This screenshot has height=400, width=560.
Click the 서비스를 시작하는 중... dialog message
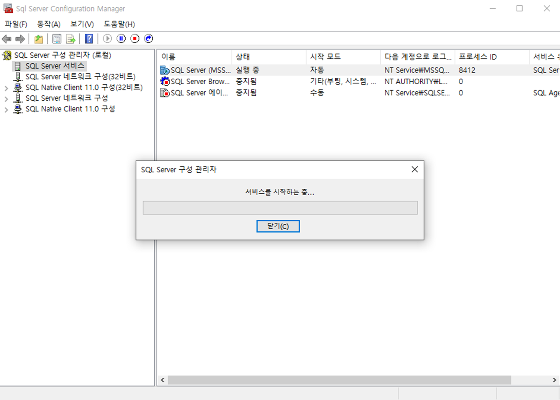pyautogui.click(x=280, y=192)
